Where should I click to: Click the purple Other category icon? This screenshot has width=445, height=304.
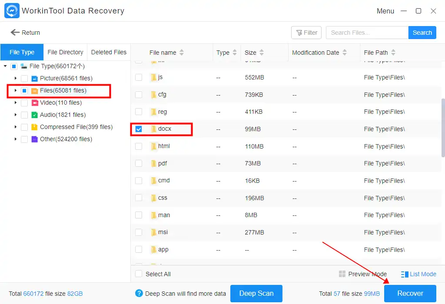click(x=35, y=139)
